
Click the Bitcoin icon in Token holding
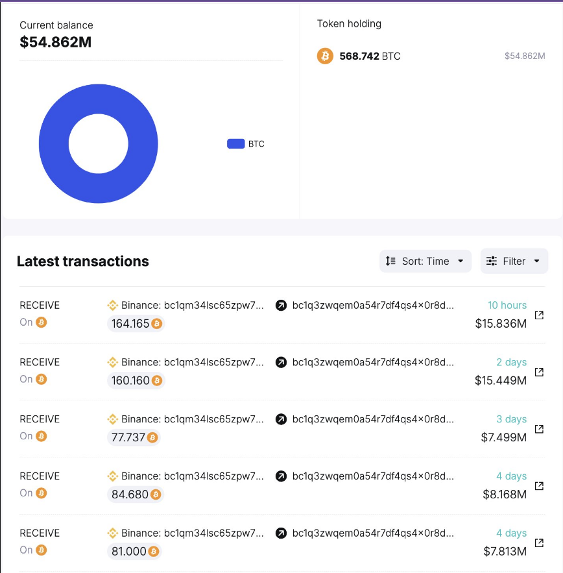point(325,56)
